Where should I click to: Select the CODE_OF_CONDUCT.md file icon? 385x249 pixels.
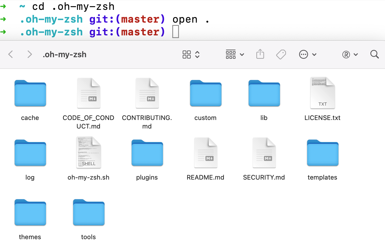coord(89,93)
